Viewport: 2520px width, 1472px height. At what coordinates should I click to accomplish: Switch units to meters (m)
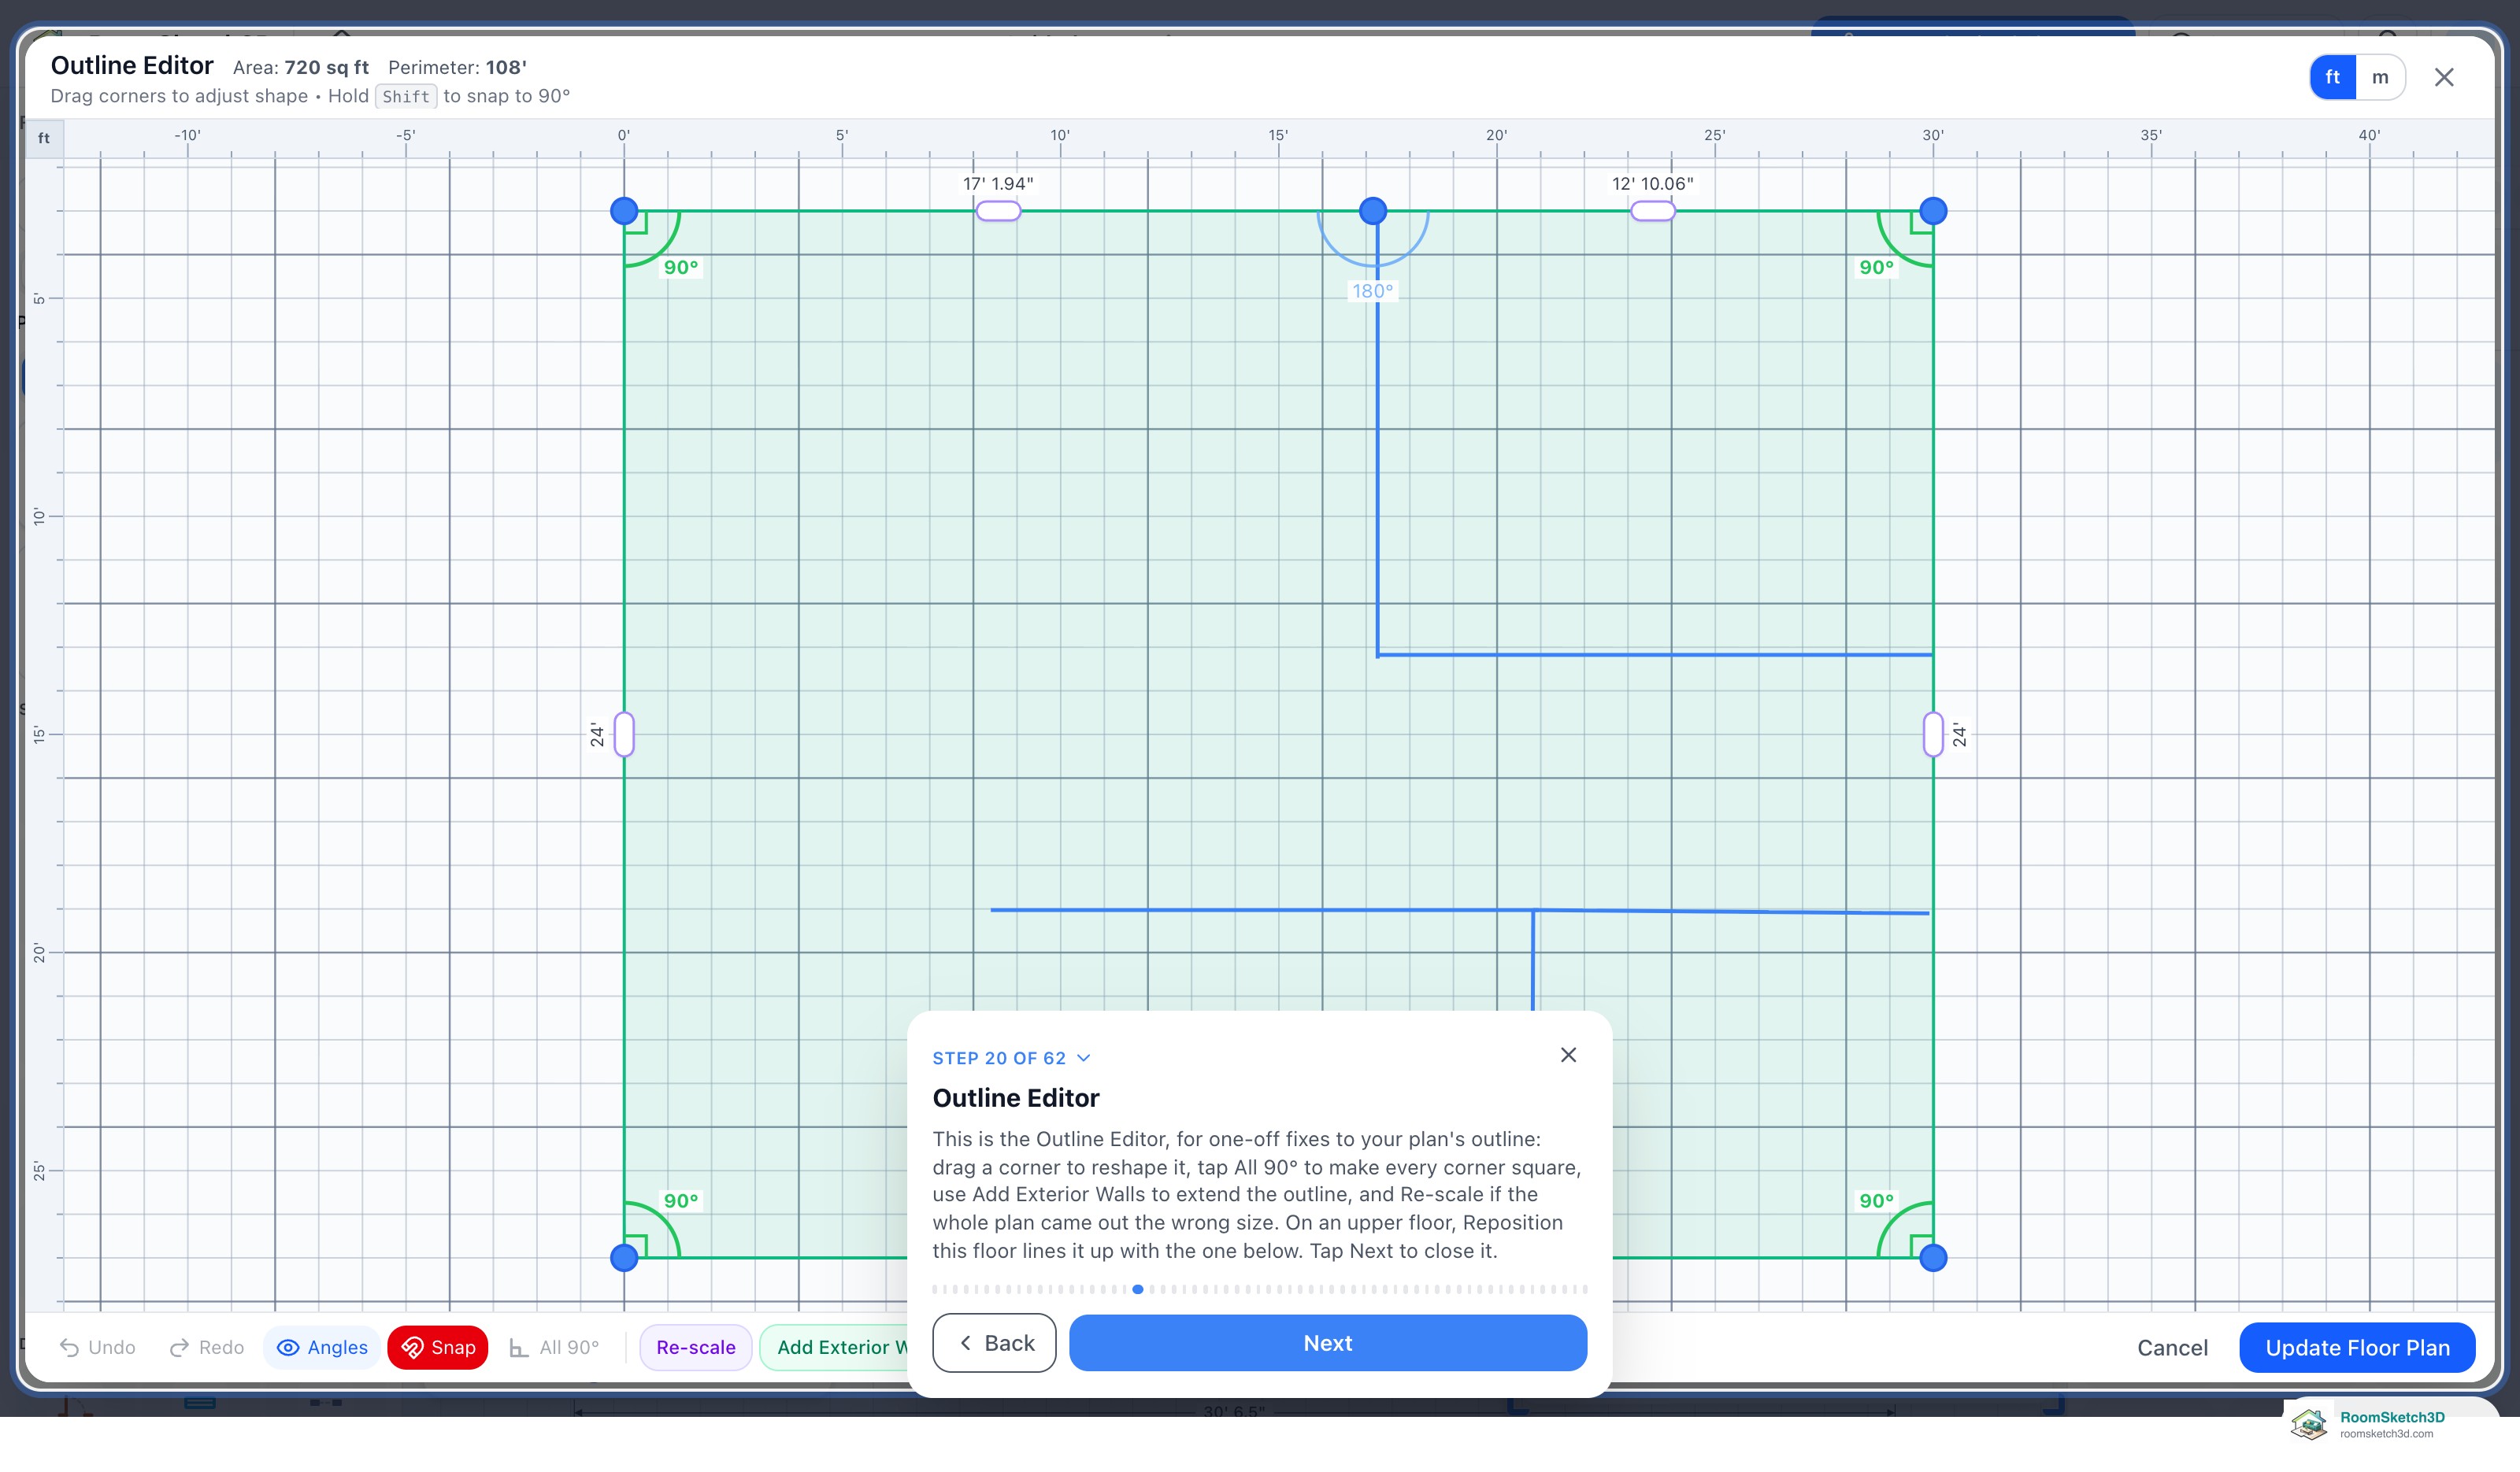2380,77
